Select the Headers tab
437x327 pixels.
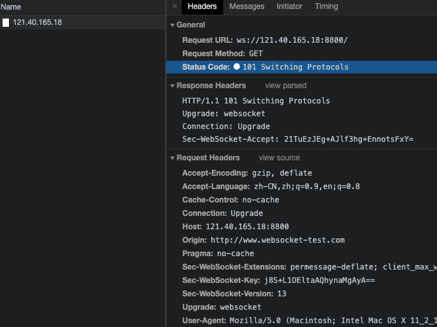(x=202, y=6)
